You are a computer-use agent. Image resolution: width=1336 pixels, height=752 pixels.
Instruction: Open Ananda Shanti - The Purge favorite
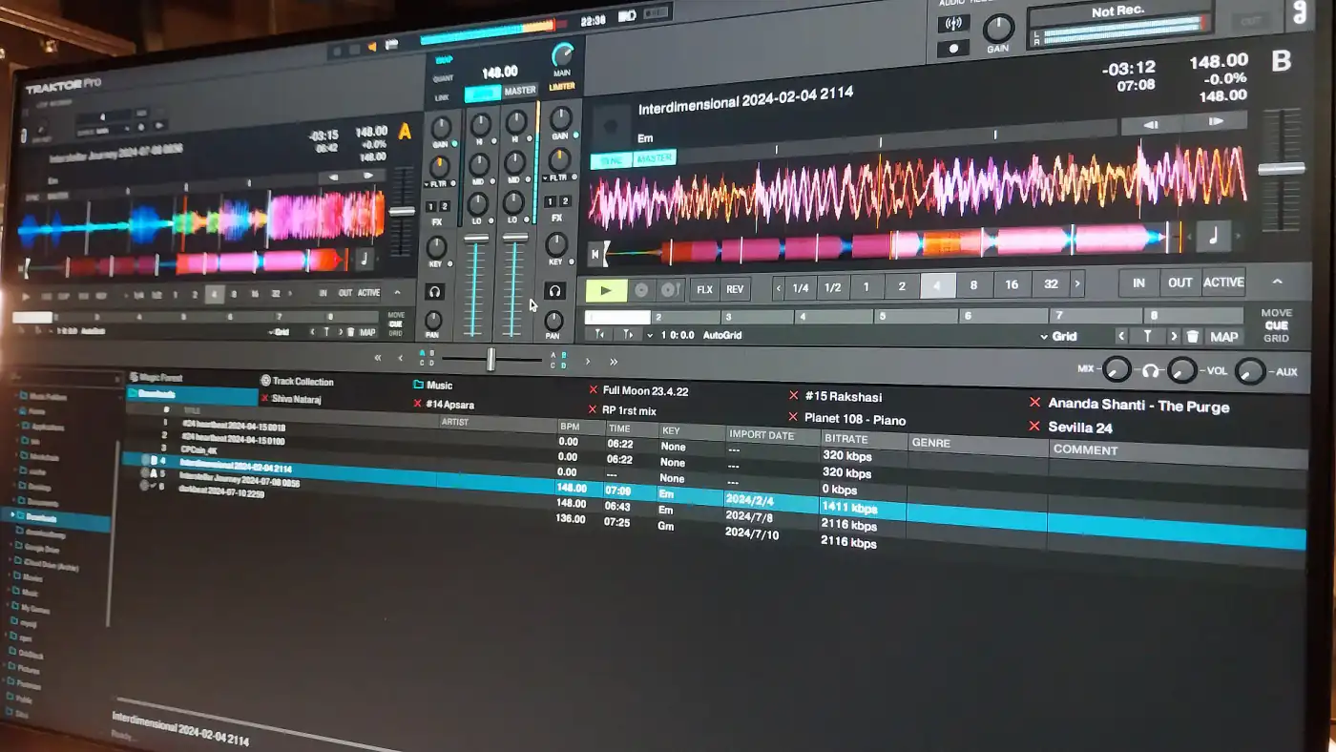(1130, 405)
